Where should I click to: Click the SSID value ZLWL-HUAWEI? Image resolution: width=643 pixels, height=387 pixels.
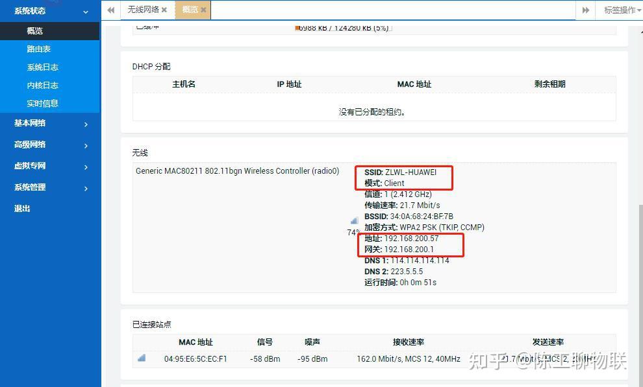pos(410,172)
